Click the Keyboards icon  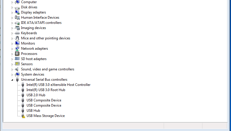tap(17, 33)
